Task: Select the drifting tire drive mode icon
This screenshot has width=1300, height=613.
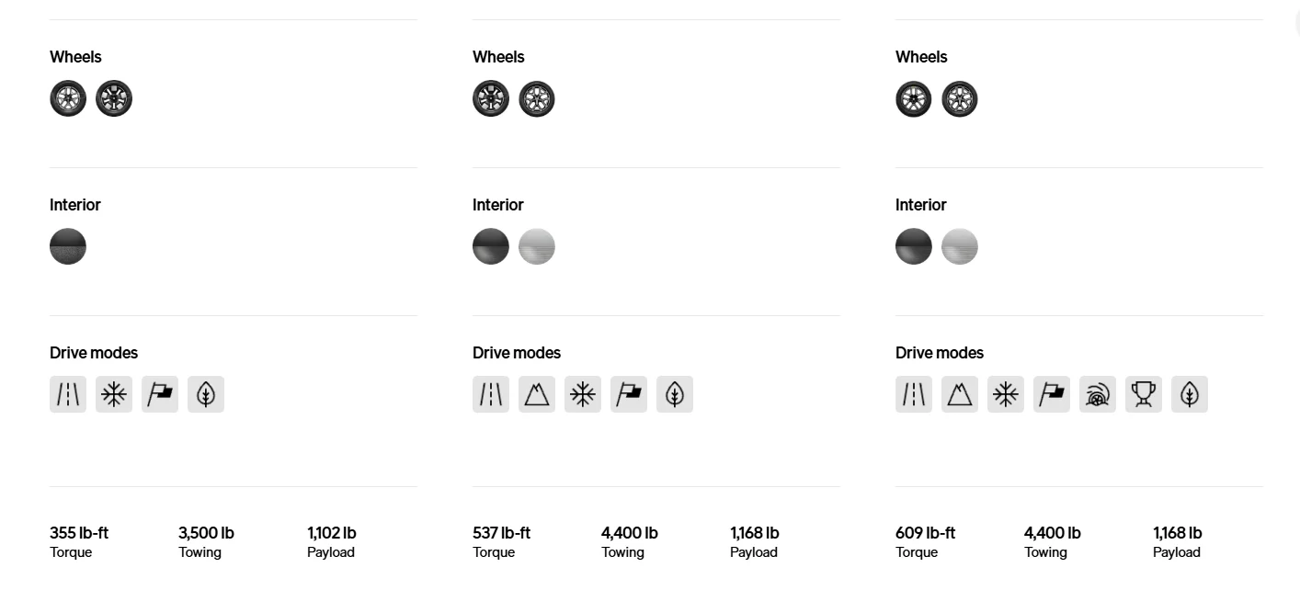Action: [x=1098, y=394]
